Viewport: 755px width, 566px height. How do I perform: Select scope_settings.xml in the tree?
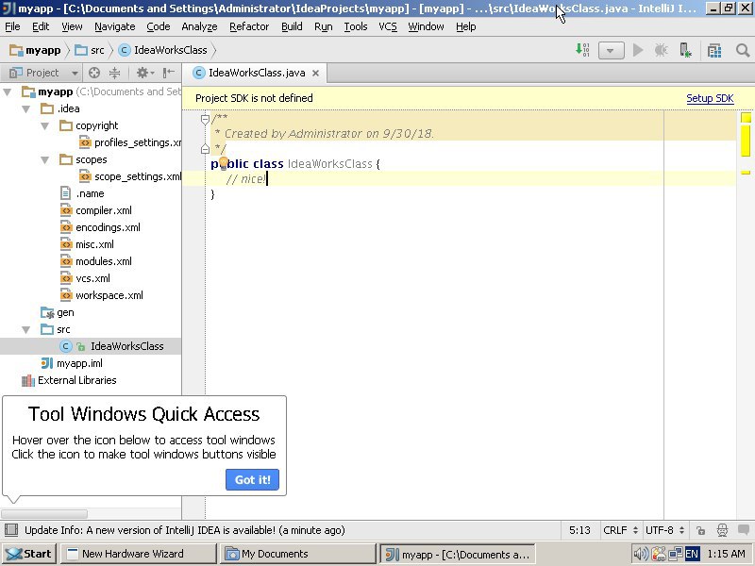coord(130,176)
